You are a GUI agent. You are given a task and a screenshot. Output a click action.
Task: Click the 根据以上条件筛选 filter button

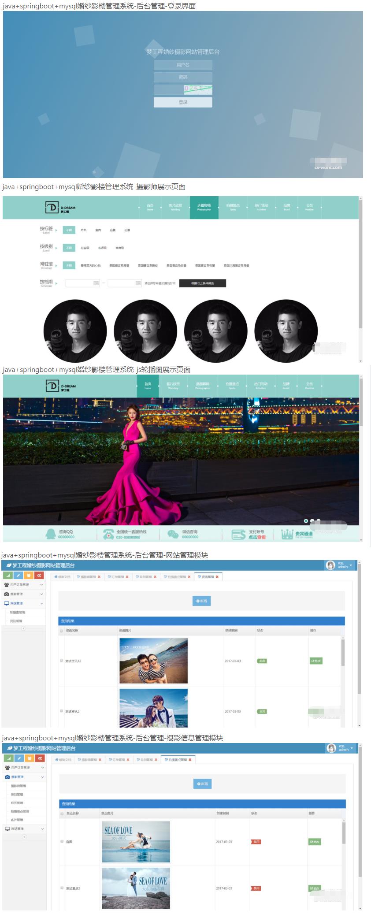pos(203,283)
